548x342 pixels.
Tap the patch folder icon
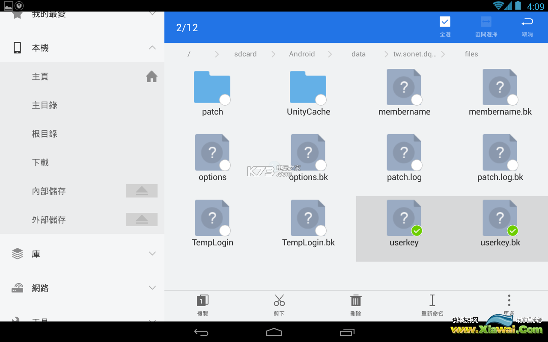212,87
